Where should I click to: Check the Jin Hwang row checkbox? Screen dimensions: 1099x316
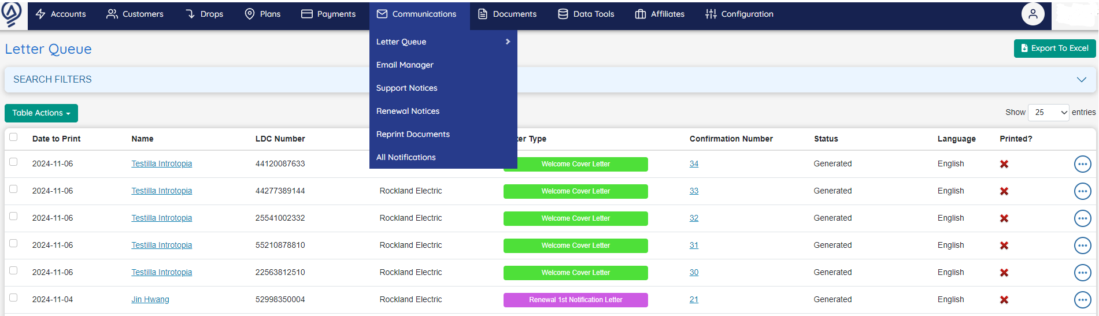click(x=13, y=298)
